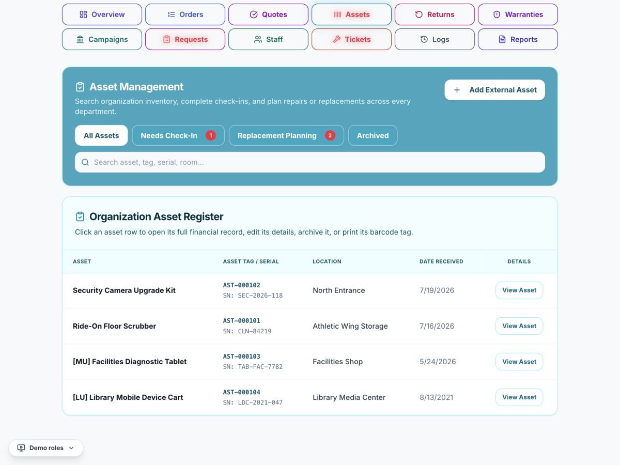Viewport: 620px width, 465px height.
Task: Click the Warranties shield icon
Action: click(497, 14)
